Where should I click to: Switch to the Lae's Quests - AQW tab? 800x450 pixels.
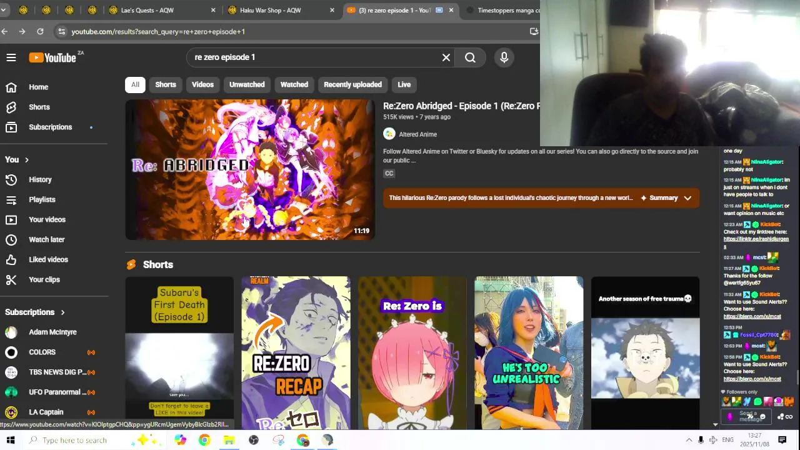coord(161,10)
